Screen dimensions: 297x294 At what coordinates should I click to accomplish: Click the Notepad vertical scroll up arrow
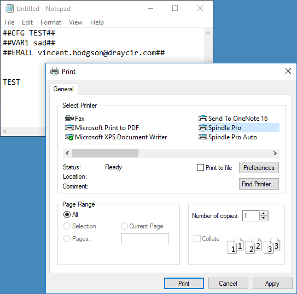point(208,33)
